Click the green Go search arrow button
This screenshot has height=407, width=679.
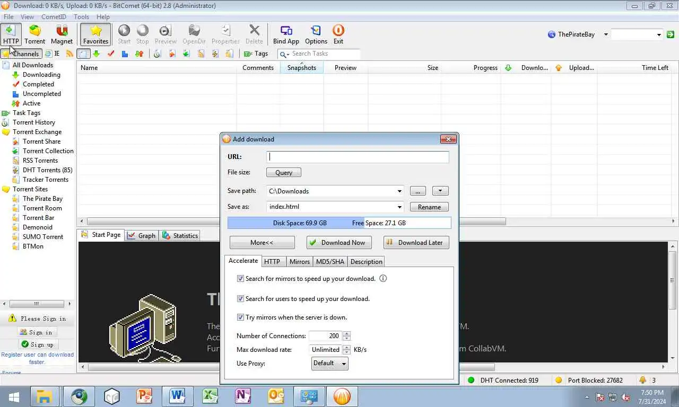(x=671, y=34)
